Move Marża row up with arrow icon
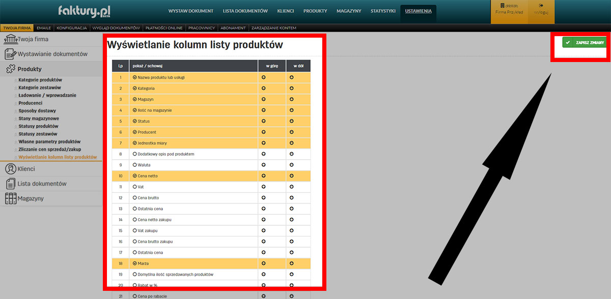The width and height of the screenshot is (611, 299). tap(264, 263)
